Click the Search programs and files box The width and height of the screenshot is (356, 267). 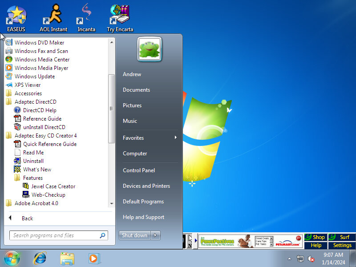coord(55,235)
